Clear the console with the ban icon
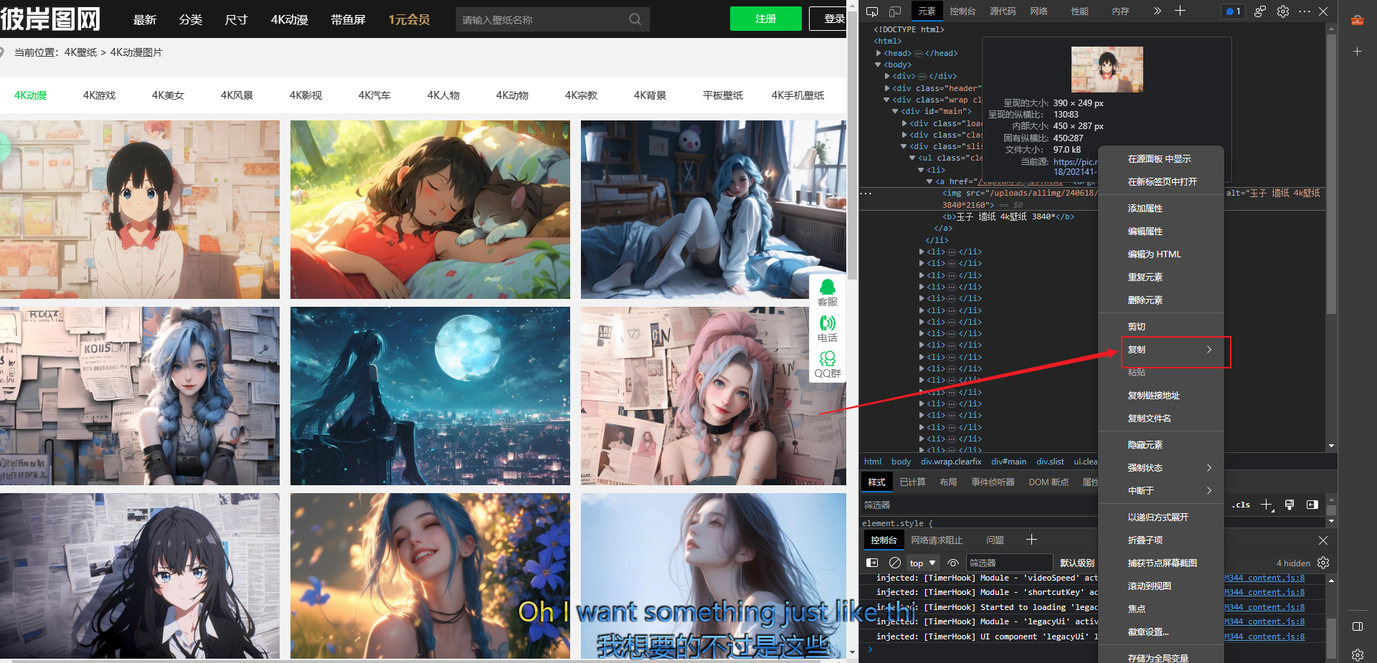1377x663 pixels. (894, 563)
